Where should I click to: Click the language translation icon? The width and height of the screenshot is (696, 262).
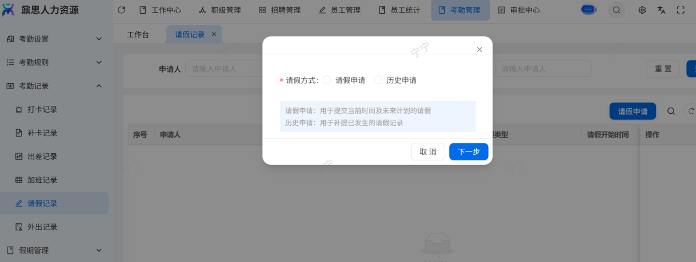(661, 10)
